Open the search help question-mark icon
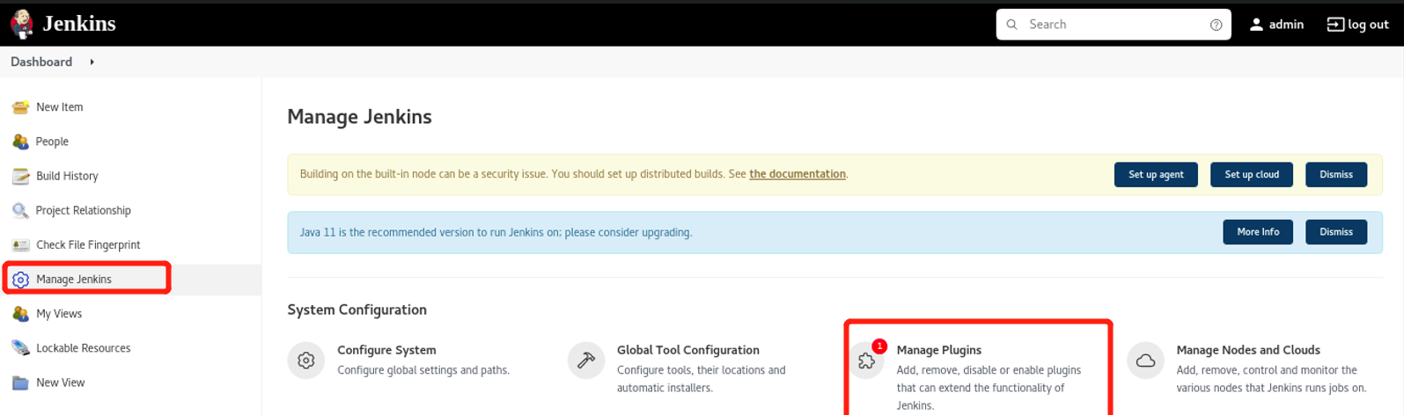Viewport: 1404px width, 415px height. coord(1216,25)
